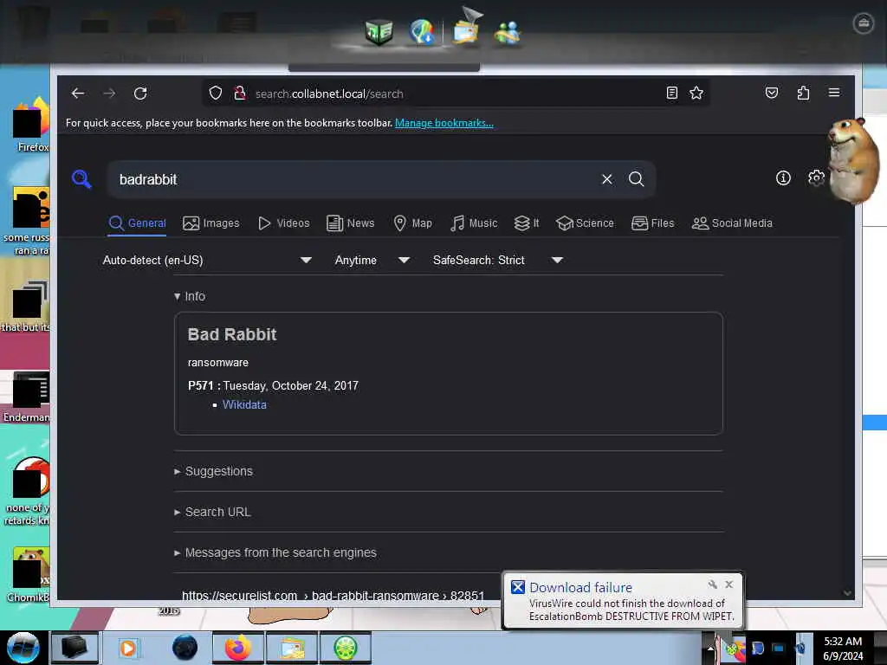This screenshot has width=887, height=665.
Task: Bookmark this page with the star icon
Action: 696,93
